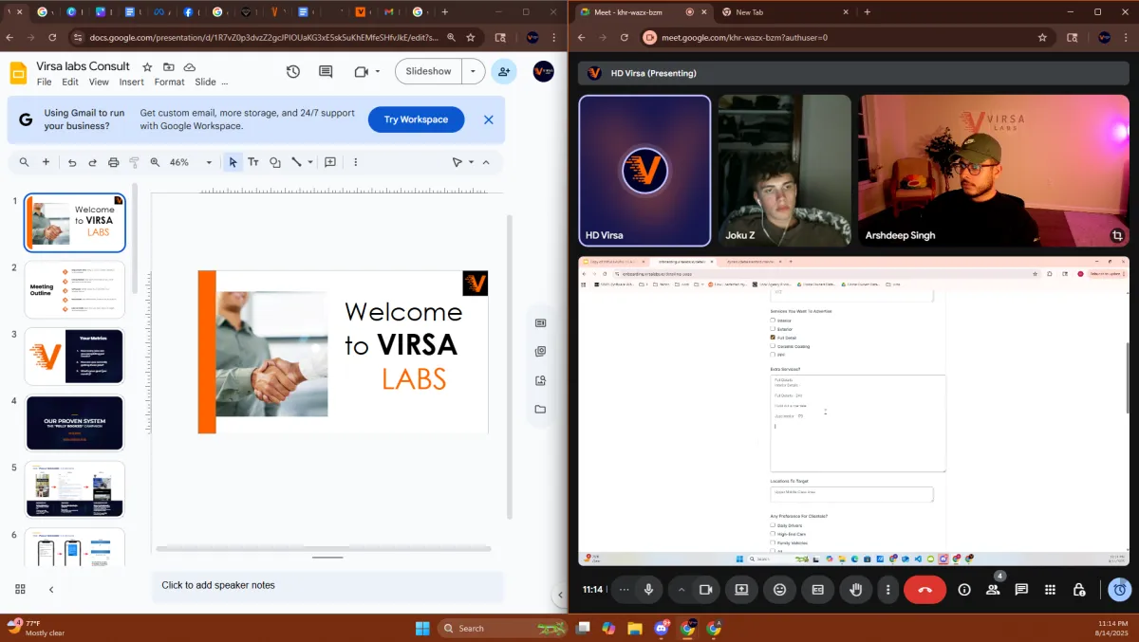Open the File menu in Slides
The height and width of the screenshot is (642, 1139).
click(x=45, y=83)
